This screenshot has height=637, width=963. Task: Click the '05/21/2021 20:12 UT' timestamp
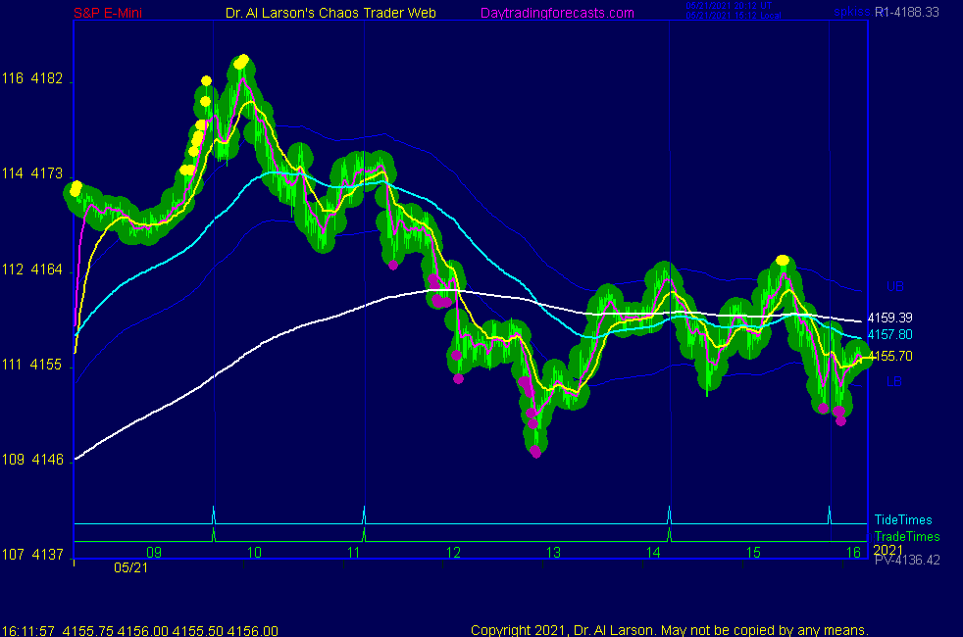tap(729, 6)
